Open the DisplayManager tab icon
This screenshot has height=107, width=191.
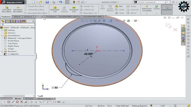pyautogui.click(x=24, y=21)
